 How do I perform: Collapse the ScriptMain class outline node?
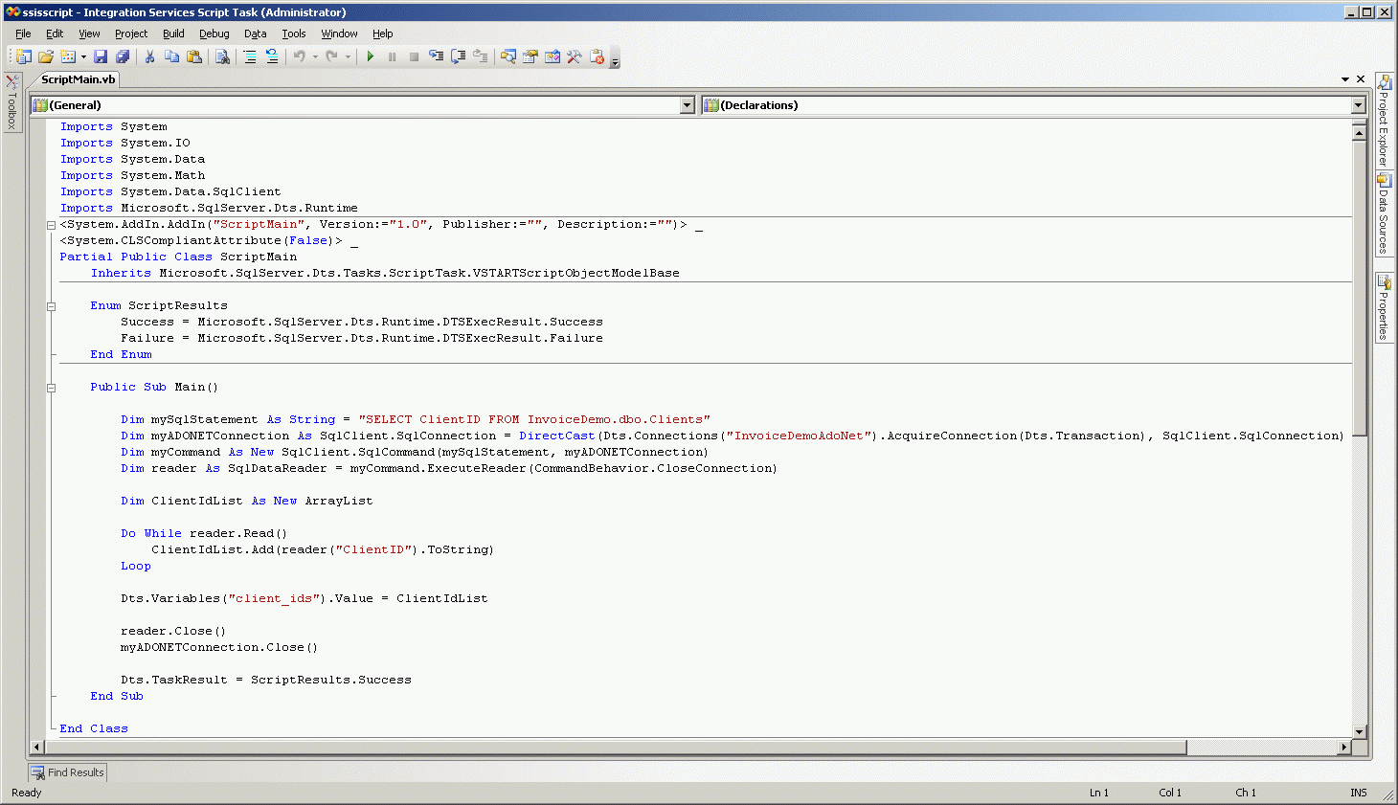point(52,226)
